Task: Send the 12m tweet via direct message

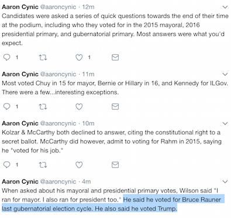Action: (115, 57)
